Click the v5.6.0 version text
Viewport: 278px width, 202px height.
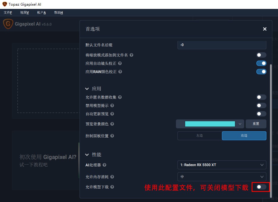(x=47, y=24)
